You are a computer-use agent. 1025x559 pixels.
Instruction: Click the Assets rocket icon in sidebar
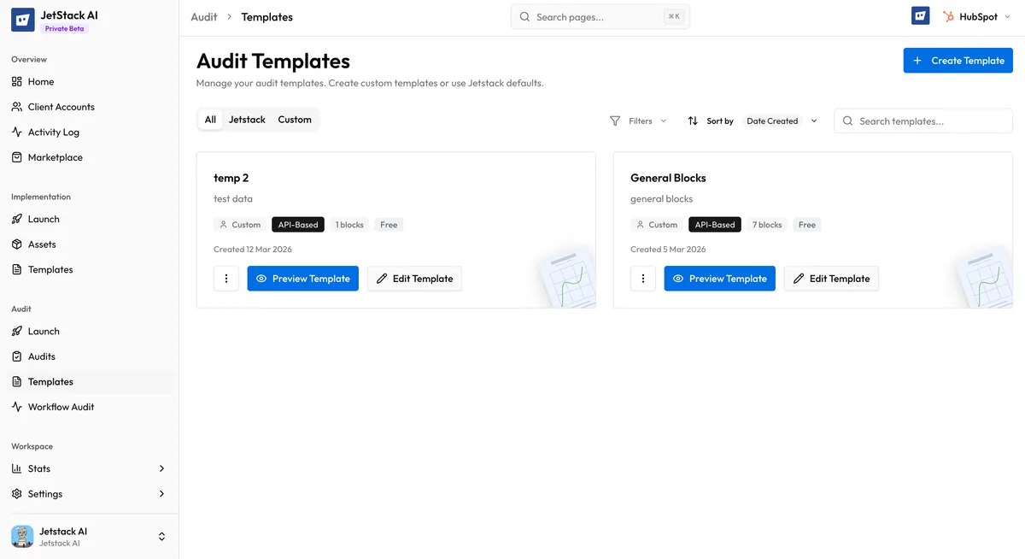pyautogui.click(x=18, y=244)
